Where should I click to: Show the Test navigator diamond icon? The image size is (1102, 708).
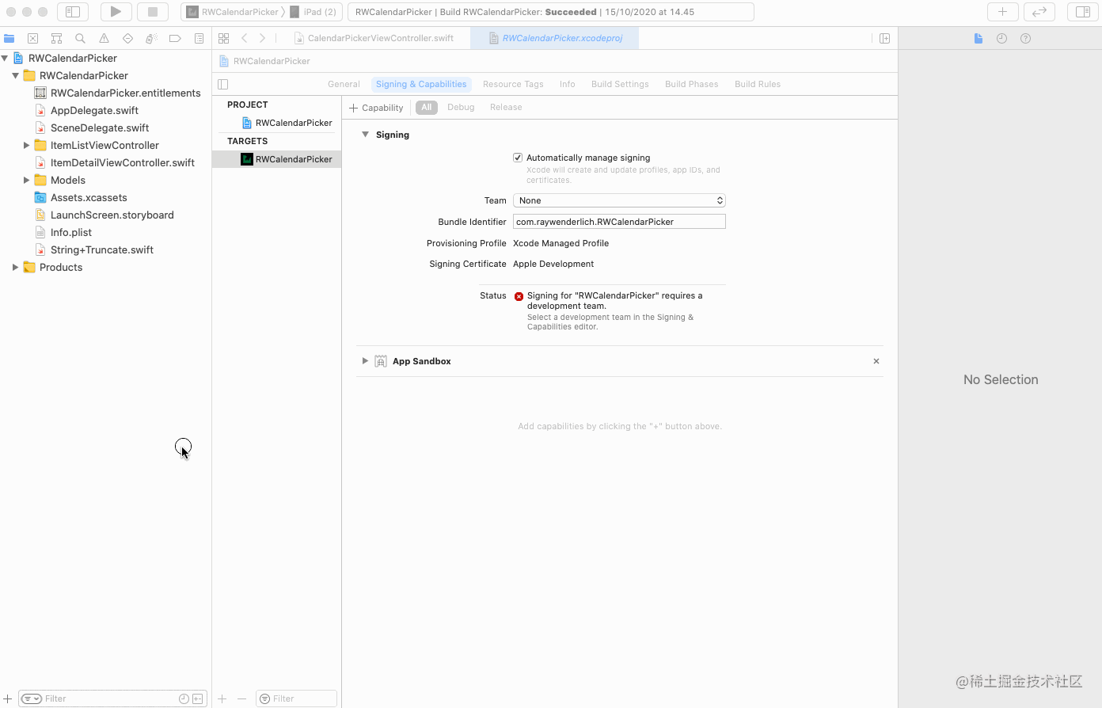127,38
